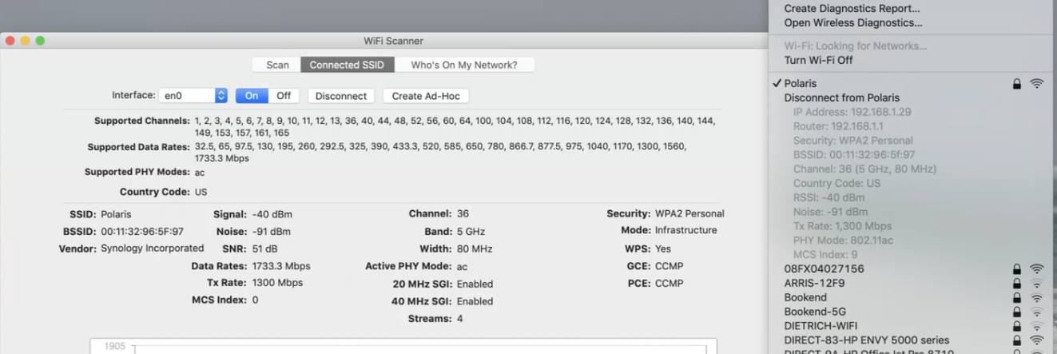The height and width of the screenshot is (354, 1057).
Task: Click the Wi-Fi signal icon for Bookend
Action: (x=1037, y=298)
